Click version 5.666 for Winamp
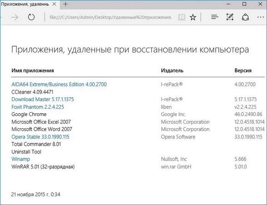This screenshot has height=205, width=267. (240, 159)
